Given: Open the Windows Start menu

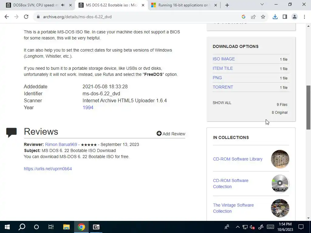Looking at the screenshot, I should (7, 227).
